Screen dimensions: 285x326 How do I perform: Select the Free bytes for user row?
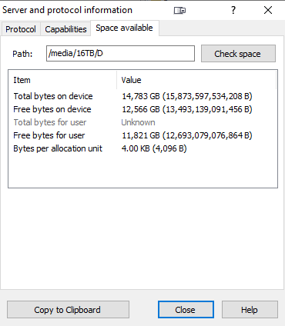point(142,135)
